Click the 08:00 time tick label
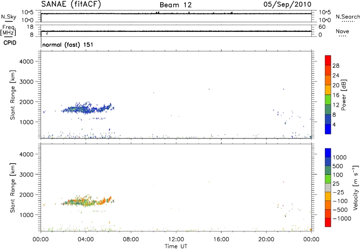This screenshot has height=249, width=360. [x=131, y=239]
